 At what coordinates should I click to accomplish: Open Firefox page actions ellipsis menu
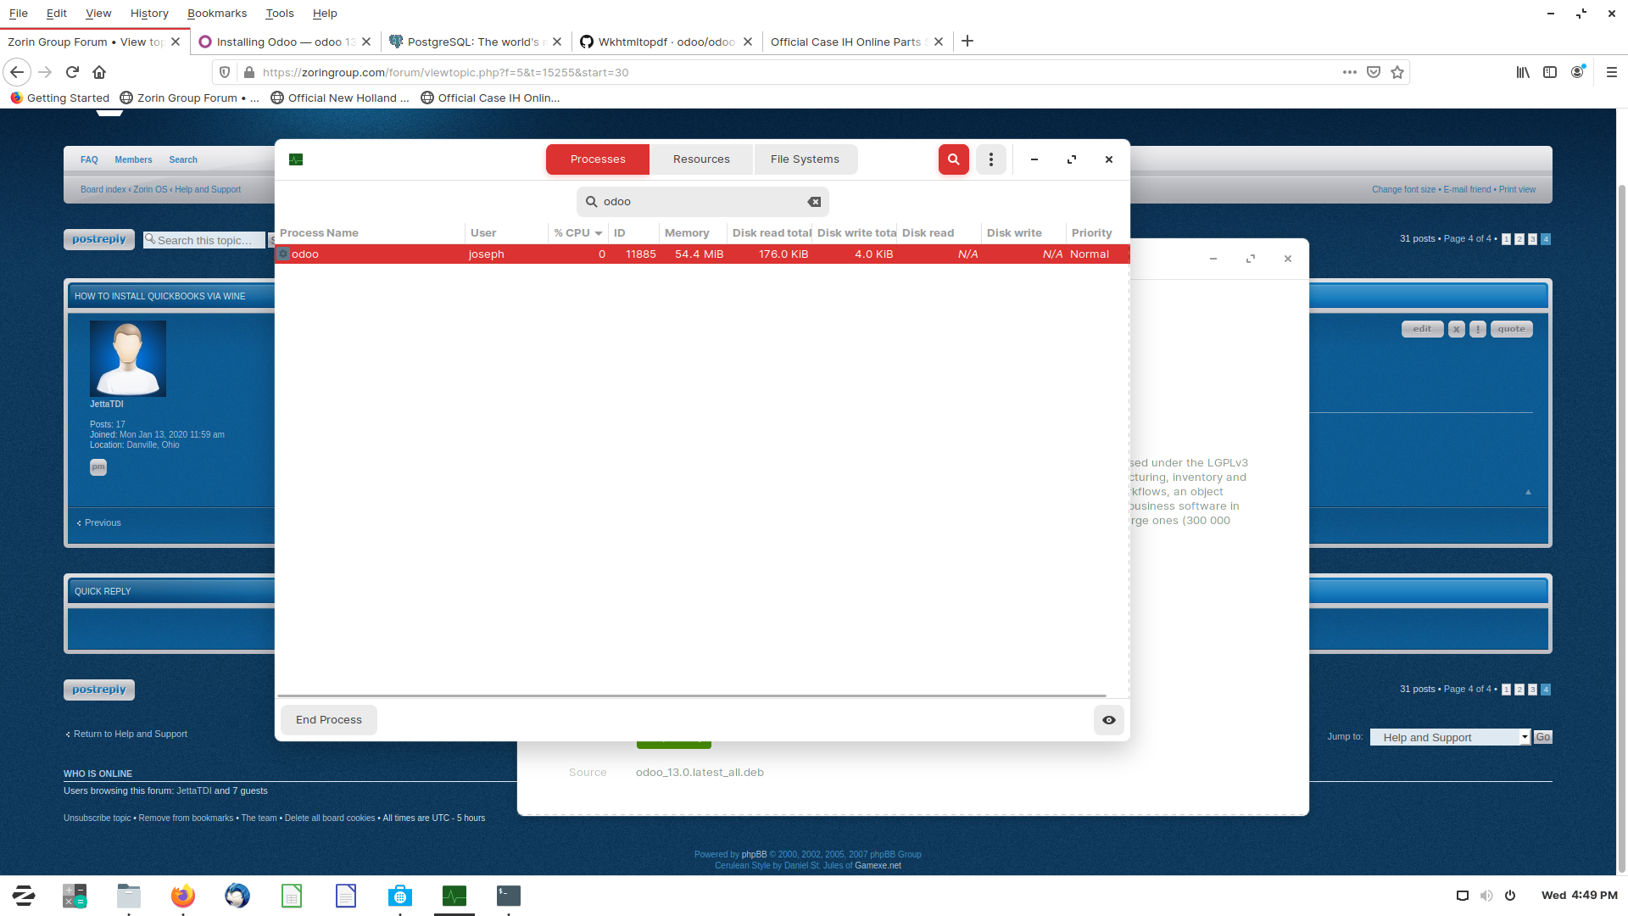click(x=1349, y=72)
